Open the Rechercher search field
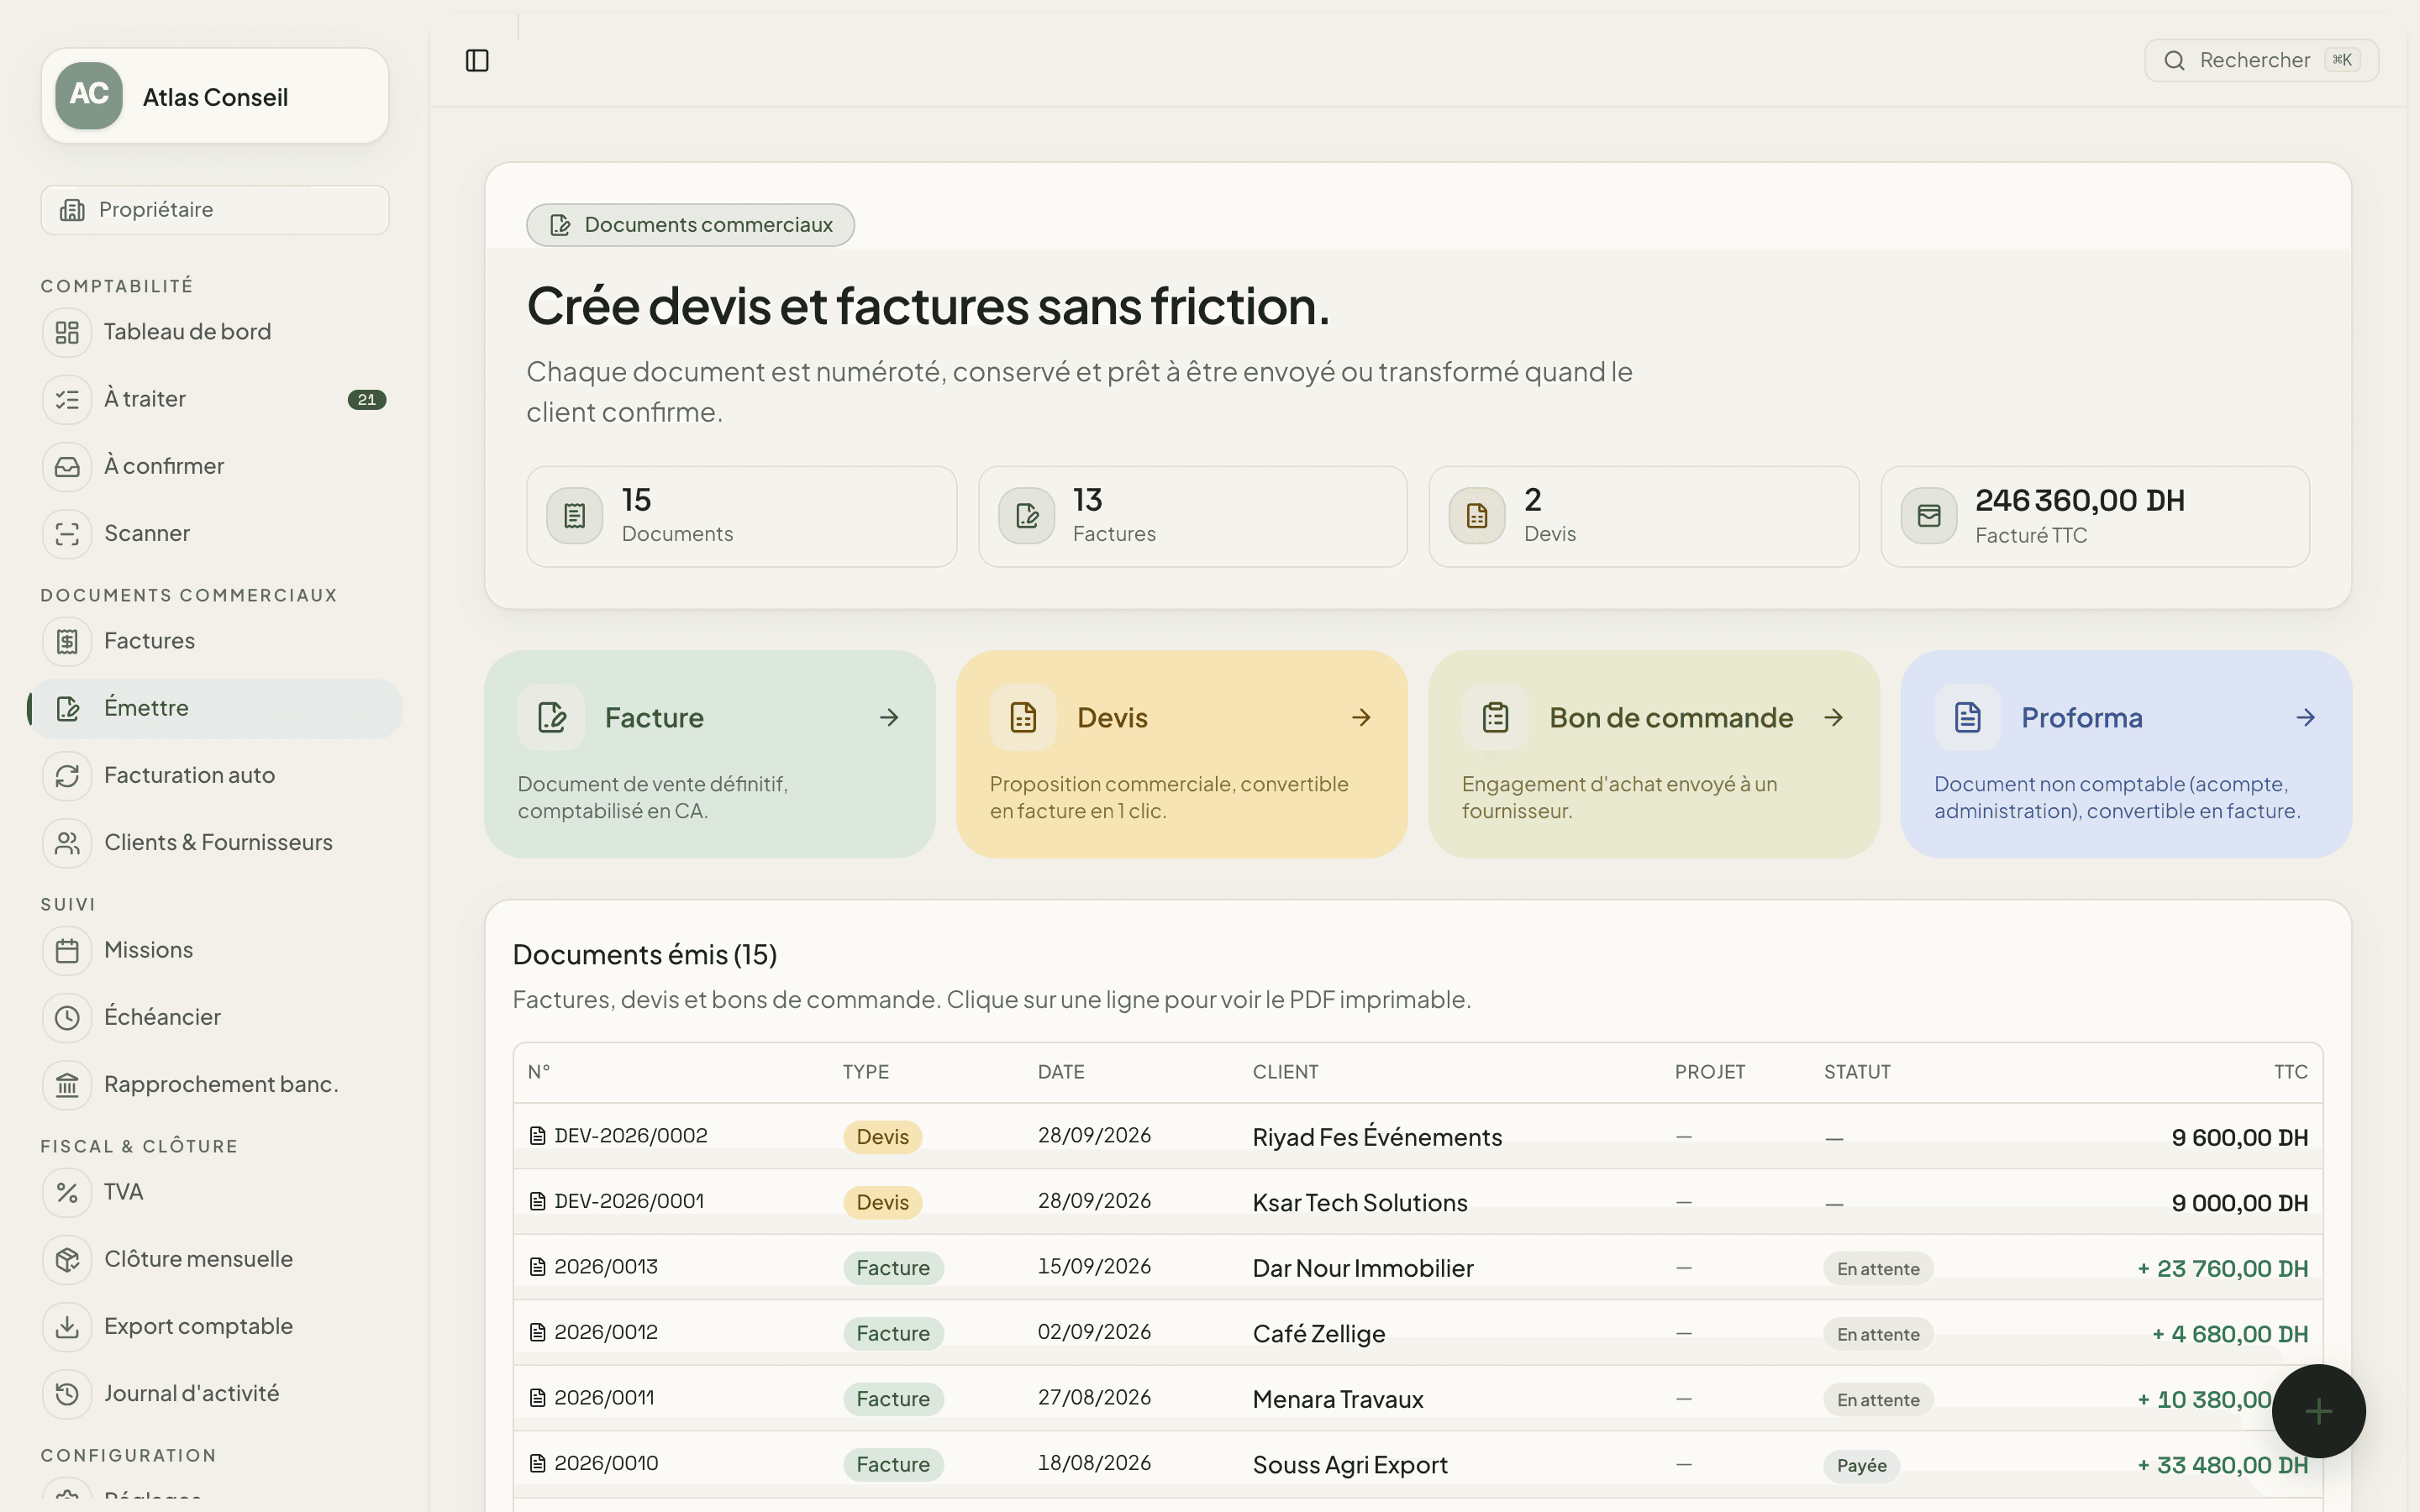Screen dimensions: 2420x1512 tap(2261, 60)
